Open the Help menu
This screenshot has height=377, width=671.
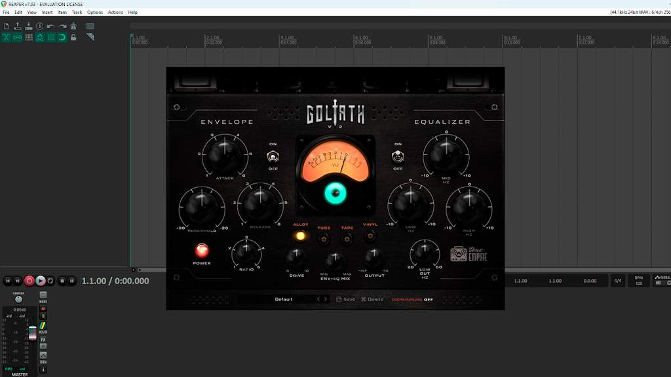click(132, 12)
